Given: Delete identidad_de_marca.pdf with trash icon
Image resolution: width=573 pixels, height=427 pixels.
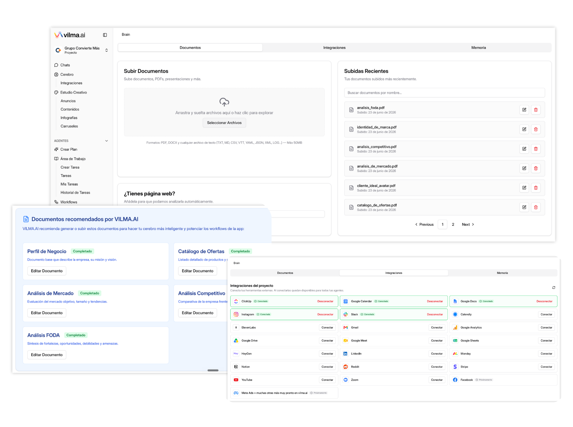Looking at the screenshot, I should [x=536, y=129].
